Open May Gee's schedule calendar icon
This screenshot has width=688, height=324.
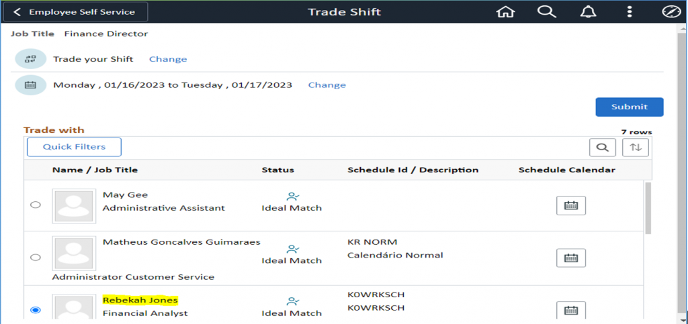571,205
